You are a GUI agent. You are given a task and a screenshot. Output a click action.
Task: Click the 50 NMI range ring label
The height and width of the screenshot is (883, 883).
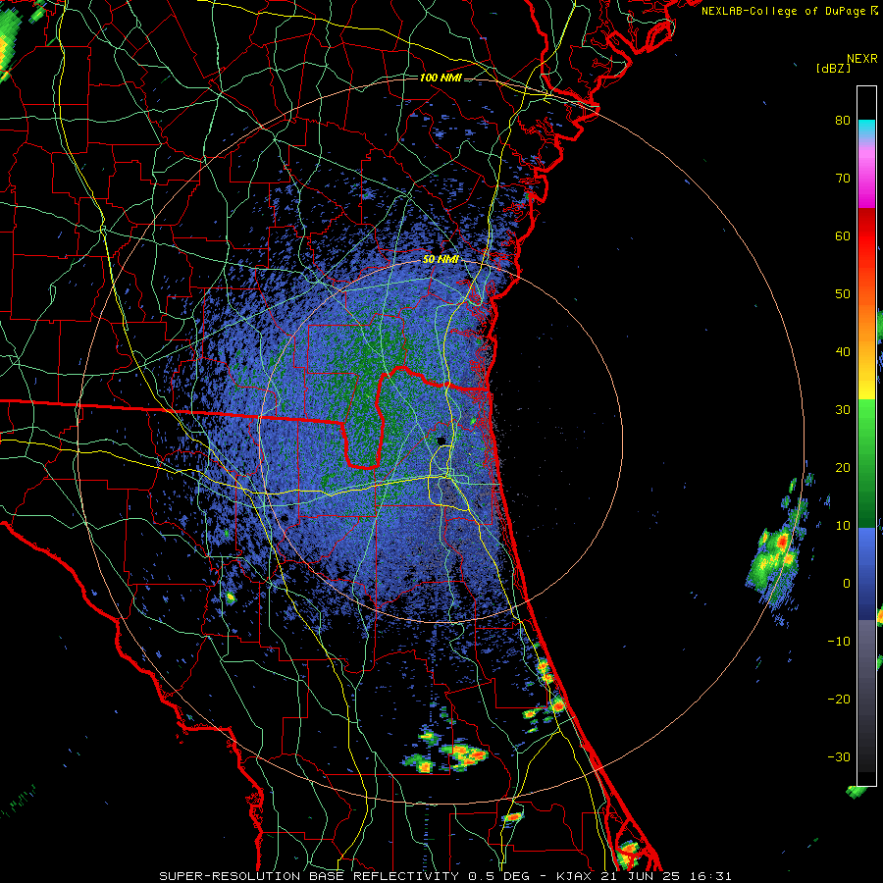(x=441, y=259)
